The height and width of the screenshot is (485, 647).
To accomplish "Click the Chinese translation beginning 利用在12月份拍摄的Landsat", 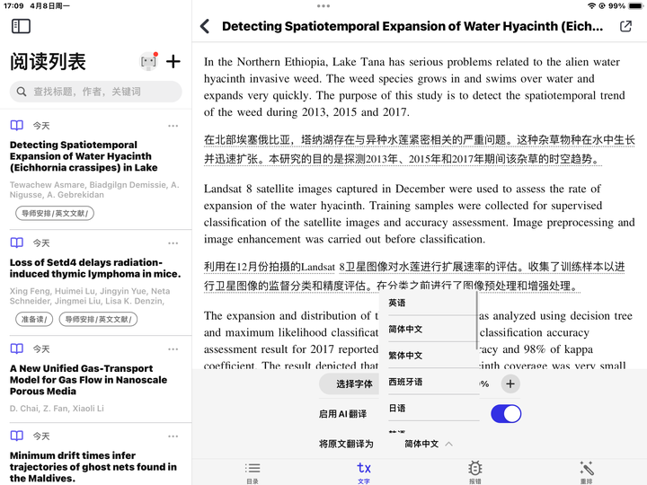I will 414,276.
